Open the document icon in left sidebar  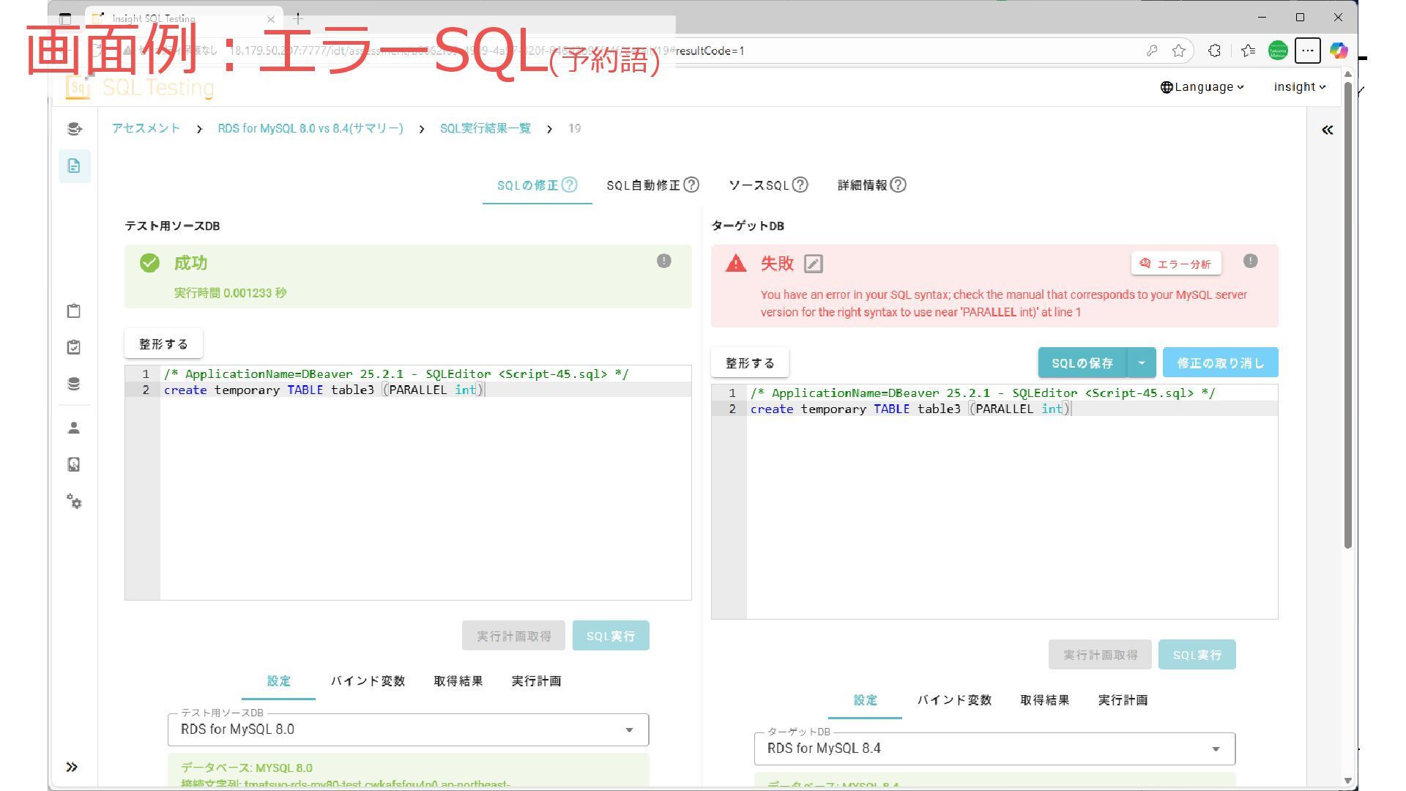(x=74, y=166)
